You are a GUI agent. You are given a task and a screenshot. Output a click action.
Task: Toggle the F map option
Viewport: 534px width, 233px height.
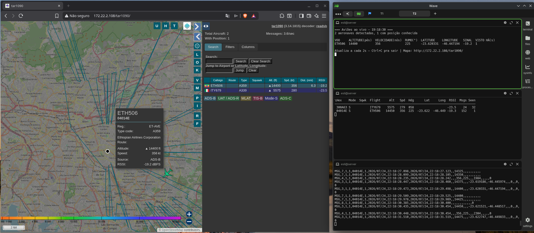pyautogui.click(x=197, y=124)
